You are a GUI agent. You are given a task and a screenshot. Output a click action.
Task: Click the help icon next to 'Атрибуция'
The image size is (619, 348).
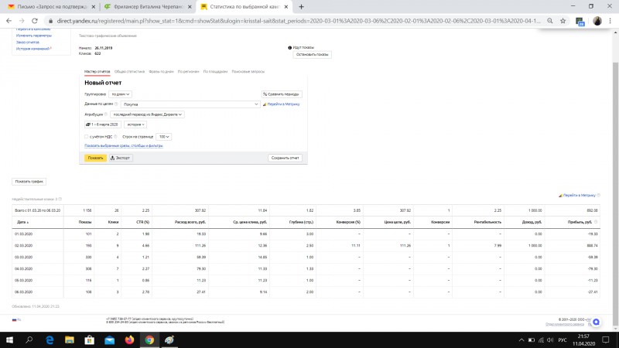[106, 114]
